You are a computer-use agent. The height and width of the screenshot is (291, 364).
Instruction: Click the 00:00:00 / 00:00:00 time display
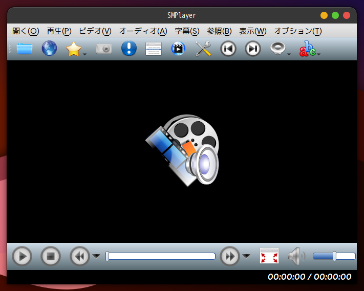[309, 277]
